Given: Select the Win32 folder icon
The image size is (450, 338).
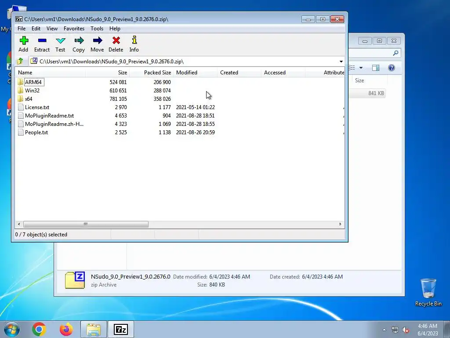Looking at the screenshot, I should click(20, 91).
